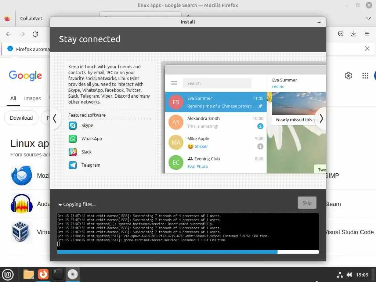Select the Evening Club chat row
376x282 pixels.
coord(216,163)
